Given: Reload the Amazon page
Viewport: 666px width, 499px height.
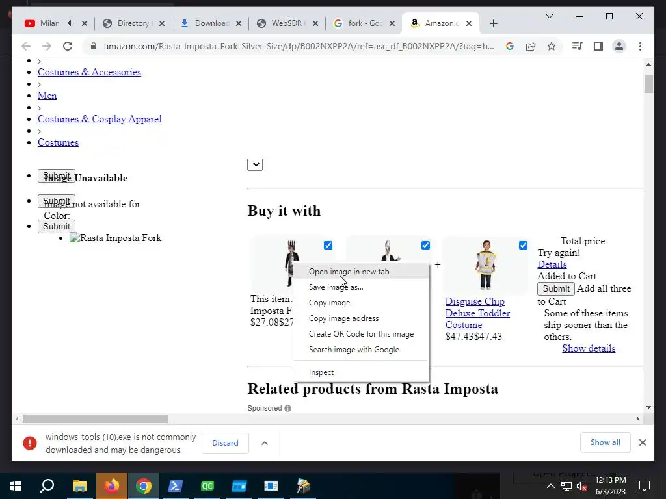Looking at the screenshot, I should tap(68, 46).
